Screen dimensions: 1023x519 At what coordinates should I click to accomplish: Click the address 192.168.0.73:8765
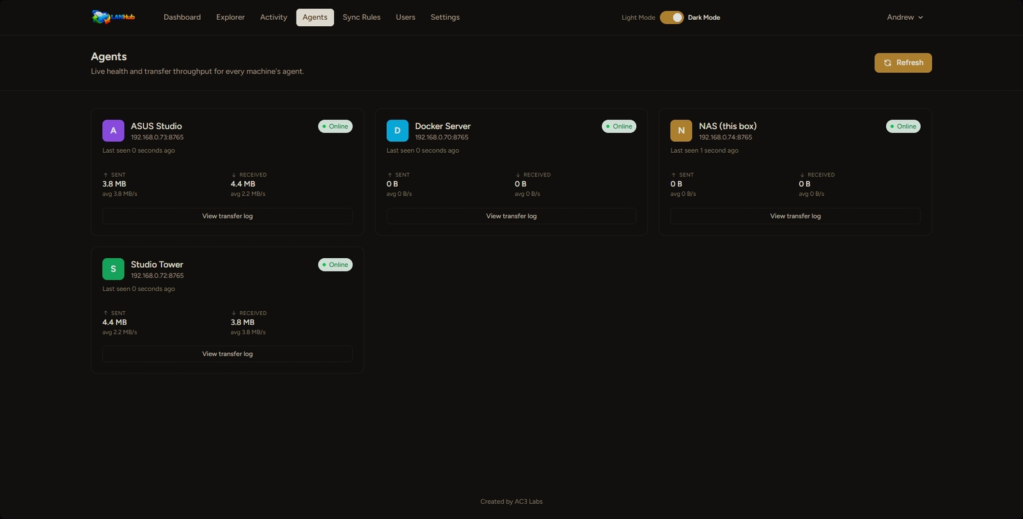pyautogui.click(x=157, y=137)
